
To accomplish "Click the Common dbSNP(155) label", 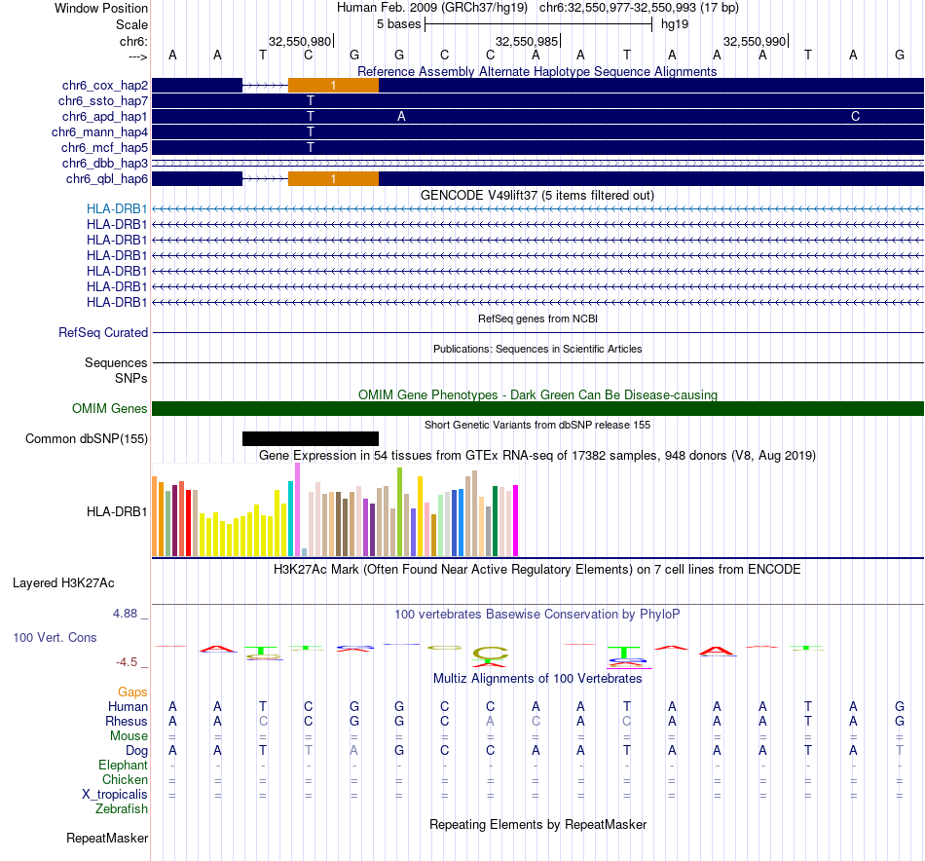I will (87, 439).
